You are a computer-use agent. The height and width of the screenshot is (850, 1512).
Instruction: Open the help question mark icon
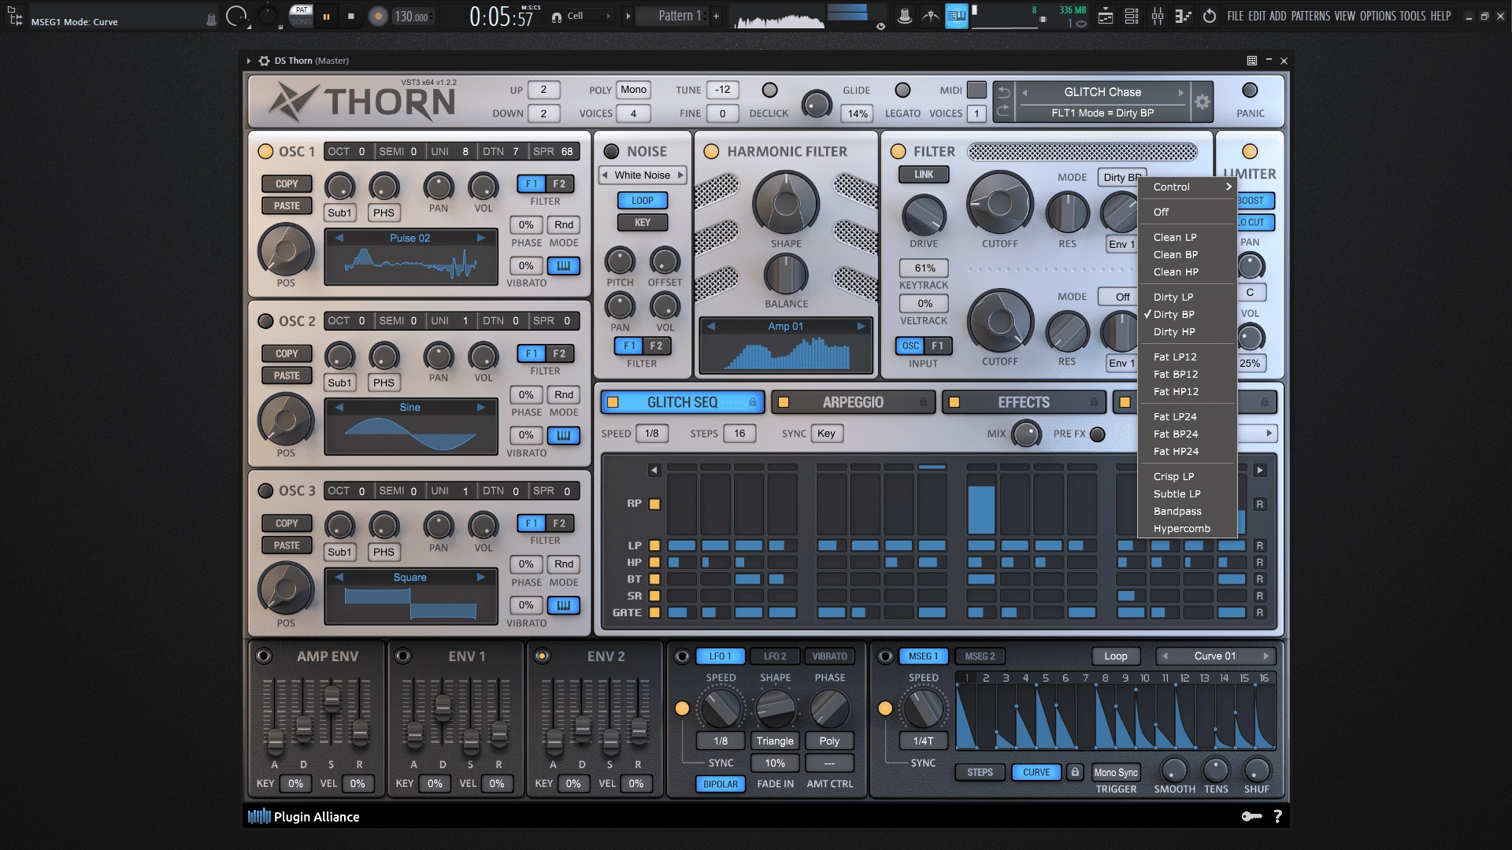(x=1277, y=816)
